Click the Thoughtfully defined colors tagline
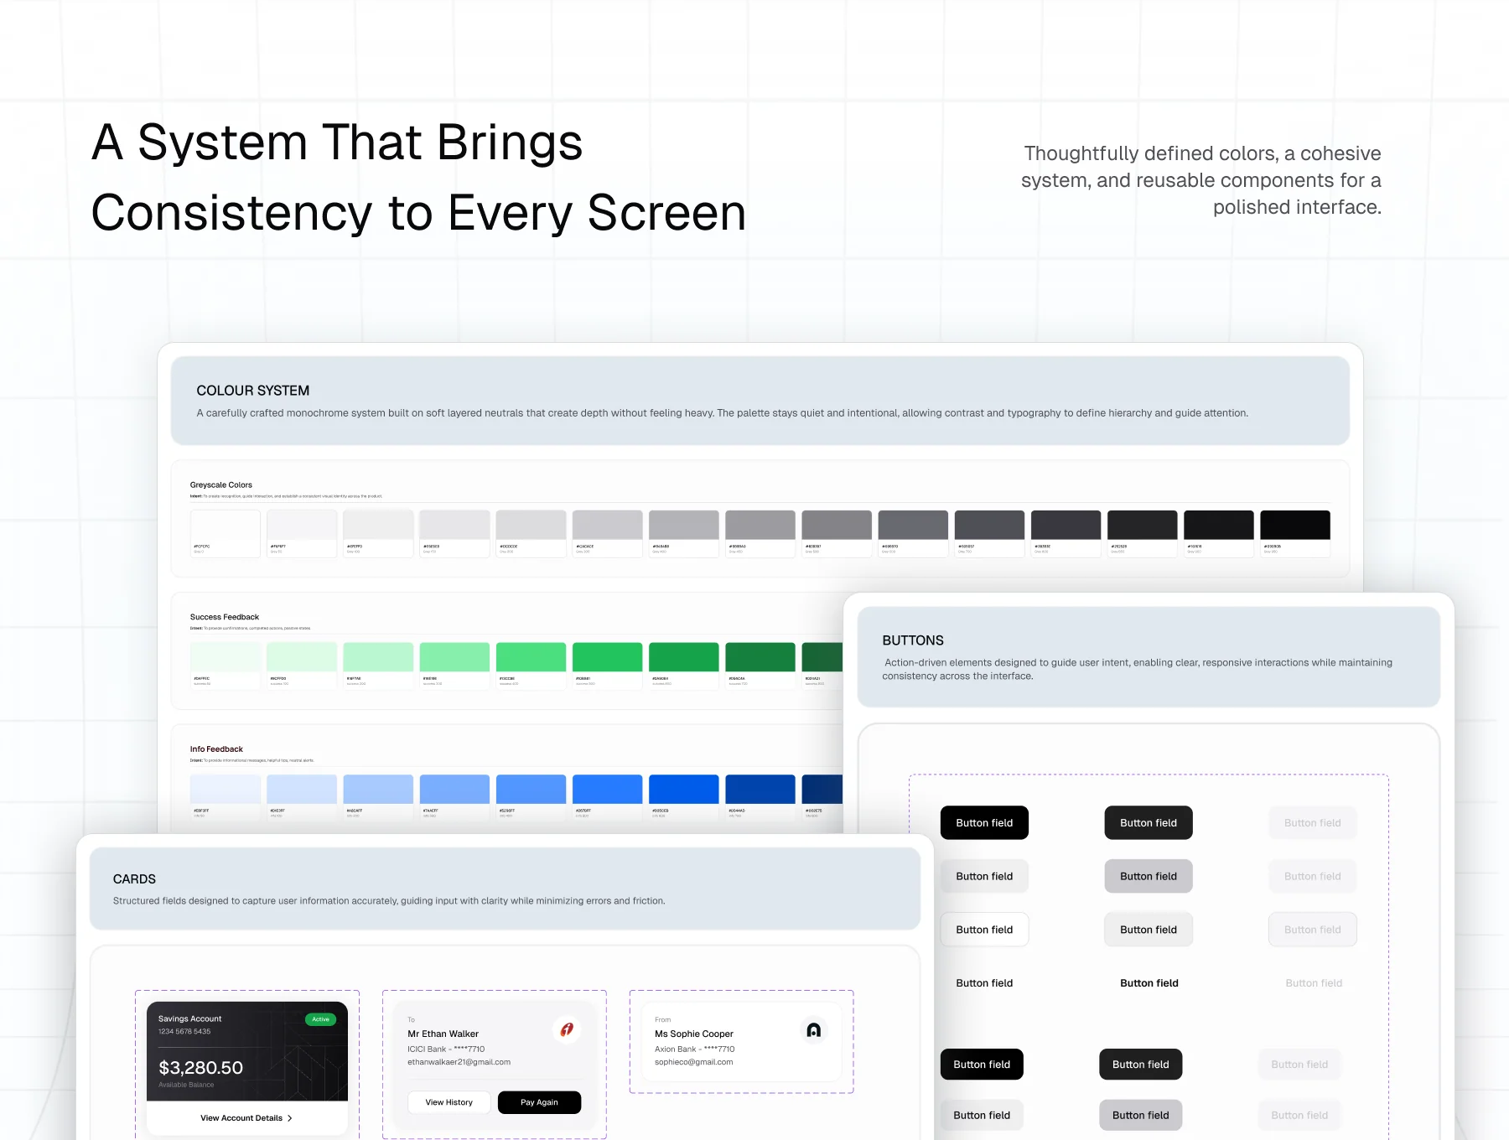 1201,180
